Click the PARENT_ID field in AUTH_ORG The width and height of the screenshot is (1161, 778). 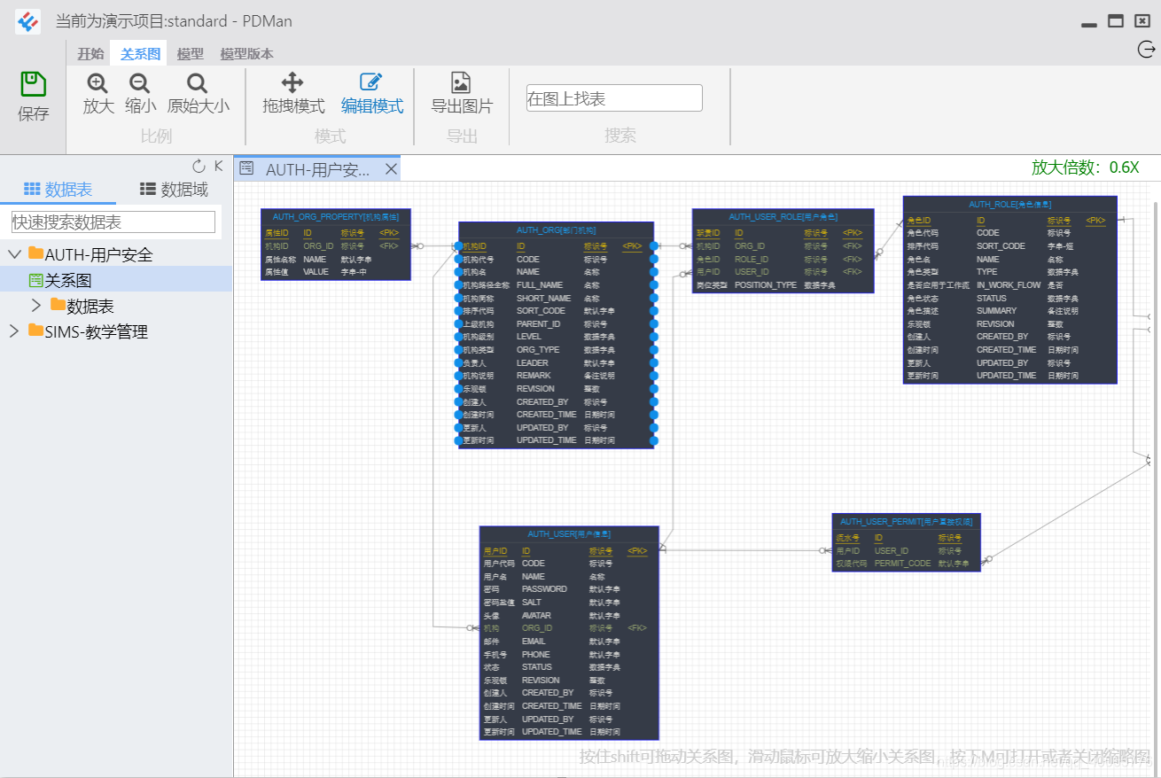[538, 324]
